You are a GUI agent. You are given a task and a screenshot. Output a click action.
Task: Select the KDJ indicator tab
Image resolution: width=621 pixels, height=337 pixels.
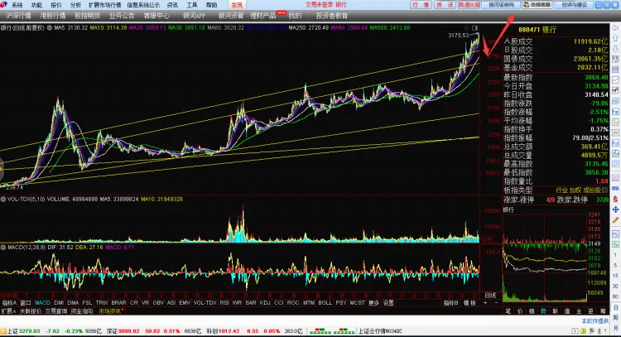click(265, 302)
